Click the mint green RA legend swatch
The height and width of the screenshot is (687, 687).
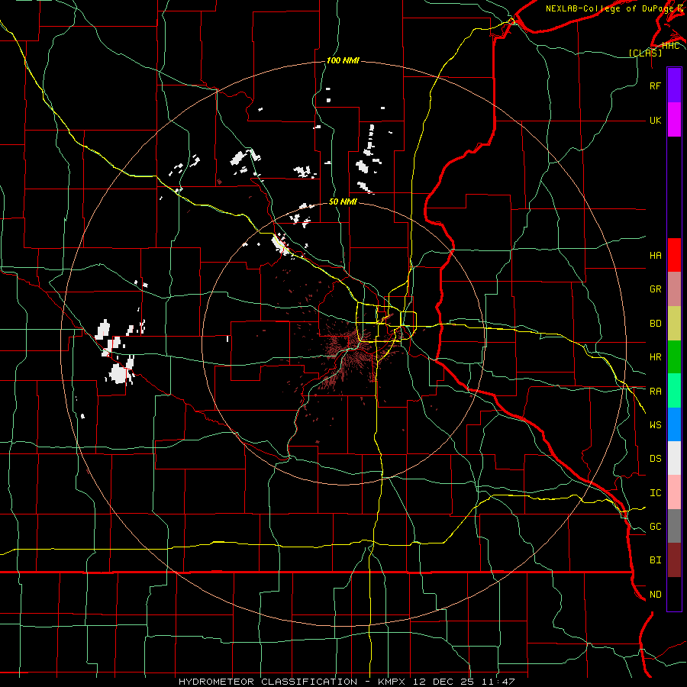click(x=674, y=390)
